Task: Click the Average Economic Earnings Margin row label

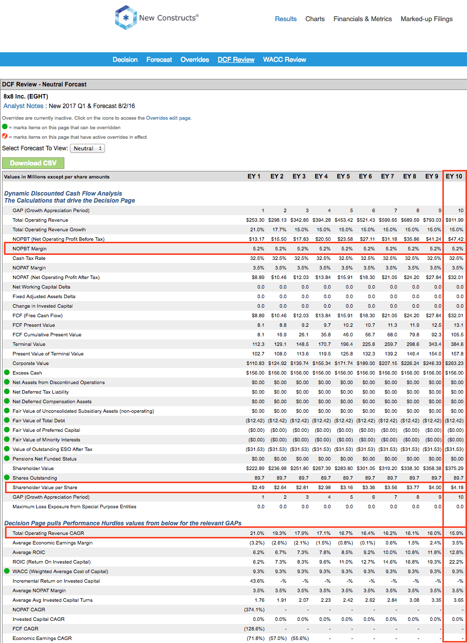Action: 53,542
